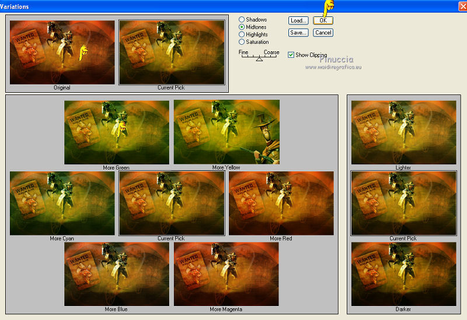467x320 pixels.
Task: Apply the More Red variation
Action: (281, 203)
